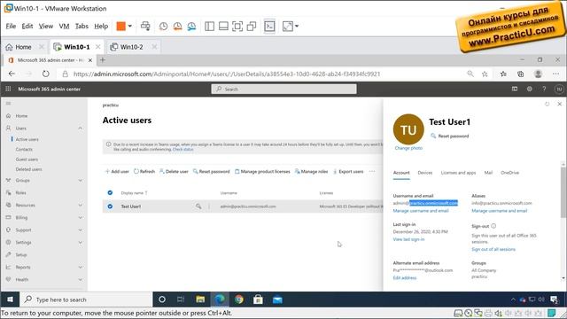Open Guest users in sidebar
The width and height of the screenshot is (567, 319).
pyautogui.click(x=27, y=159)
